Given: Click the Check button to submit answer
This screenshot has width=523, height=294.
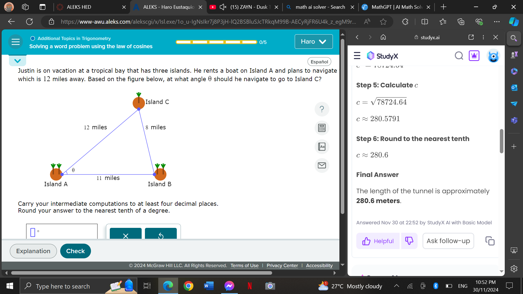Looking at the screenshot, I should click(x=75, y=251).
